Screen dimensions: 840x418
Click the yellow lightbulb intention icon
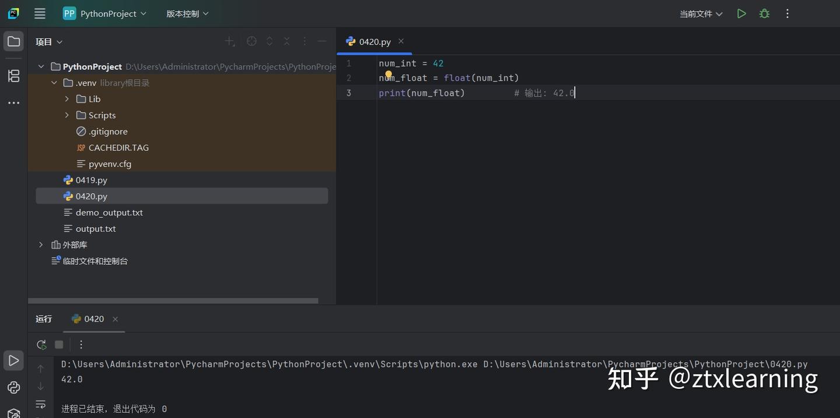point(388,75)
